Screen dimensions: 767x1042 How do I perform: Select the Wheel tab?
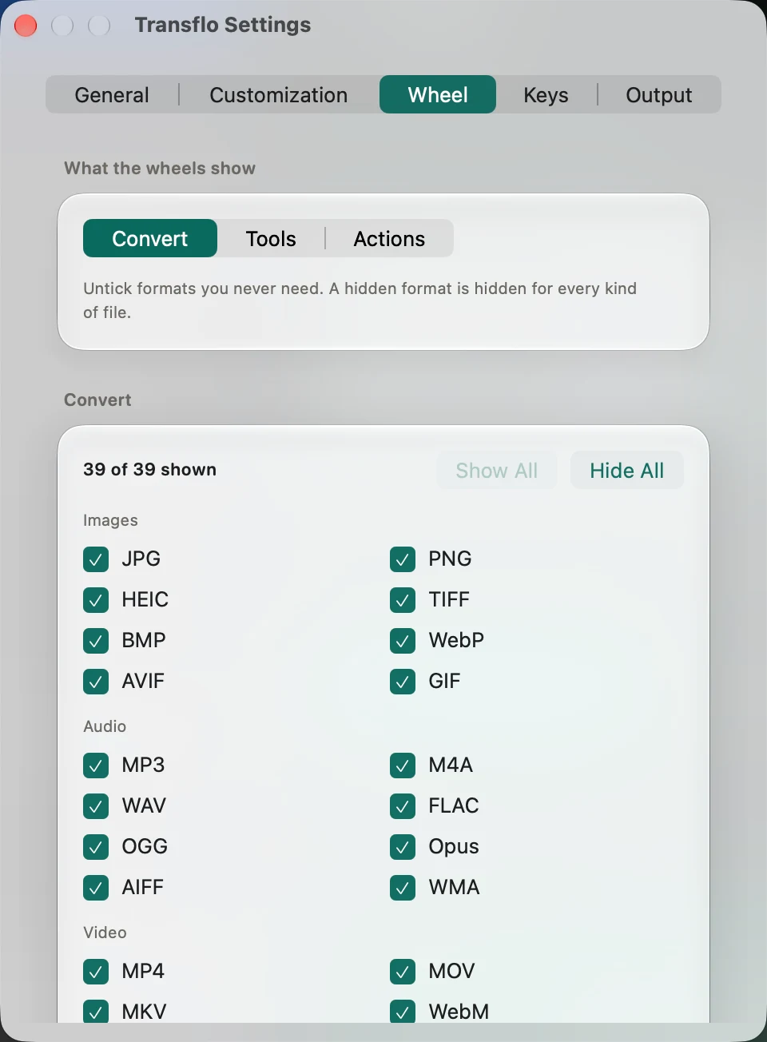[438, 95]
